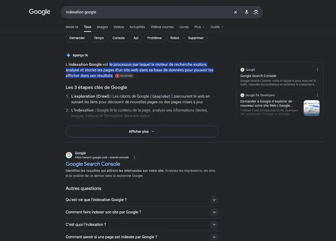The image size is (336, 241).
Task: Expand "Comment savoir si une page est indexée"
Action: (142, 237)
